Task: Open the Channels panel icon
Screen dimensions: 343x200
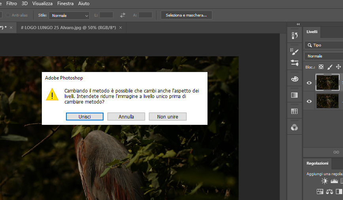Action: 294,128
